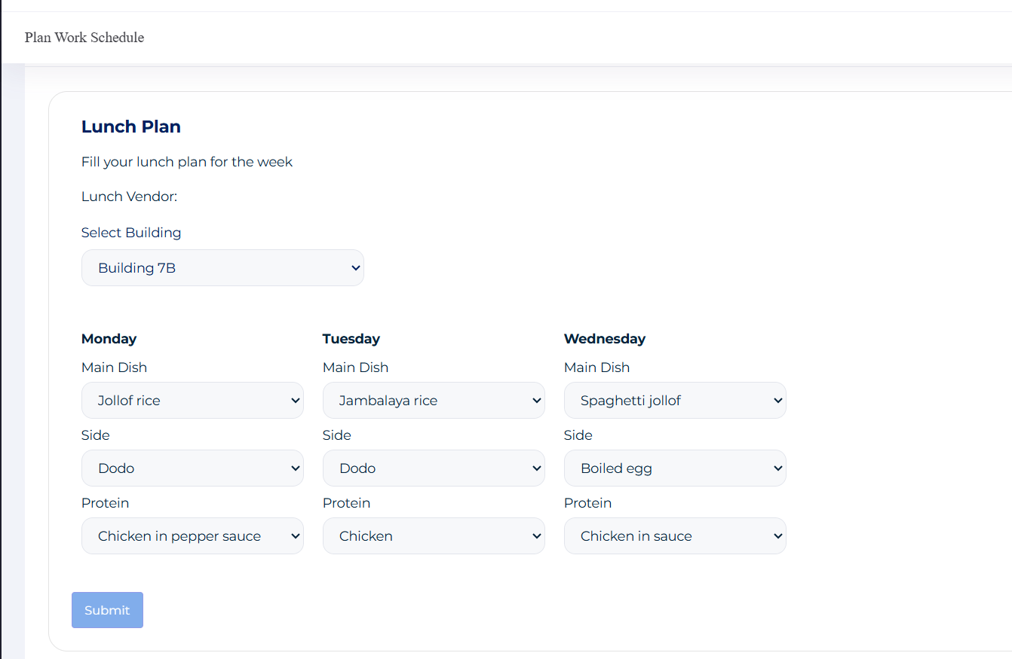Open Tuesday Protein Chicken dropdown
This screenshot has height=659, width=1012.
[433, 536]
